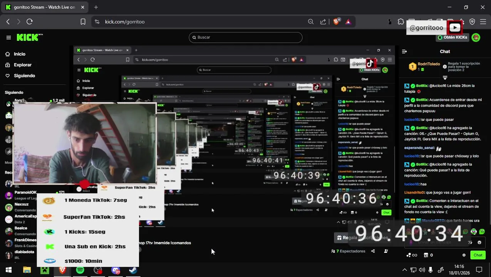This screenshot has width=491, height=277.
Task: Focus the Buscar search field
Action: coord(245,37)
